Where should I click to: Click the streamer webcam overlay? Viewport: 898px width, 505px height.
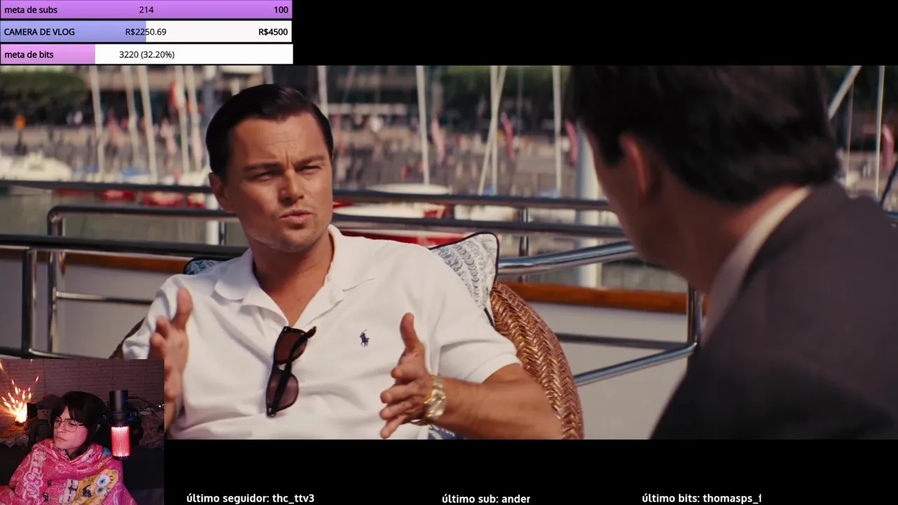coord(82,432)
